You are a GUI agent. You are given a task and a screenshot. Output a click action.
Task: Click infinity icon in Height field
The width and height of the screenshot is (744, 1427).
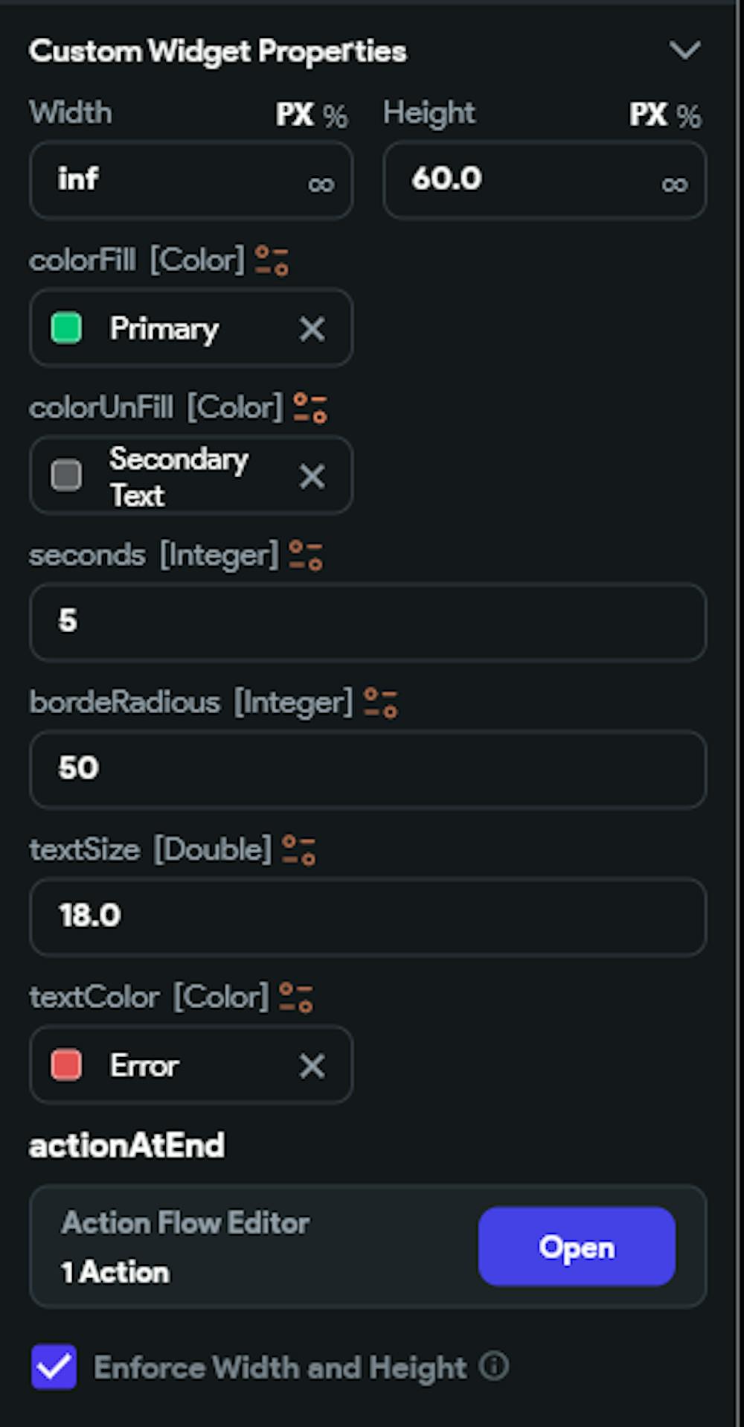675,184
